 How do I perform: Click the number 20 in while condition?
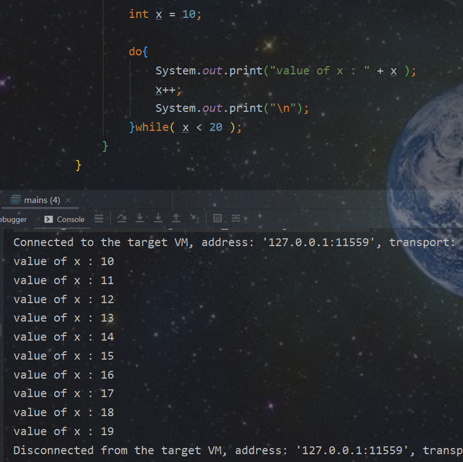(x=216, y=128)
